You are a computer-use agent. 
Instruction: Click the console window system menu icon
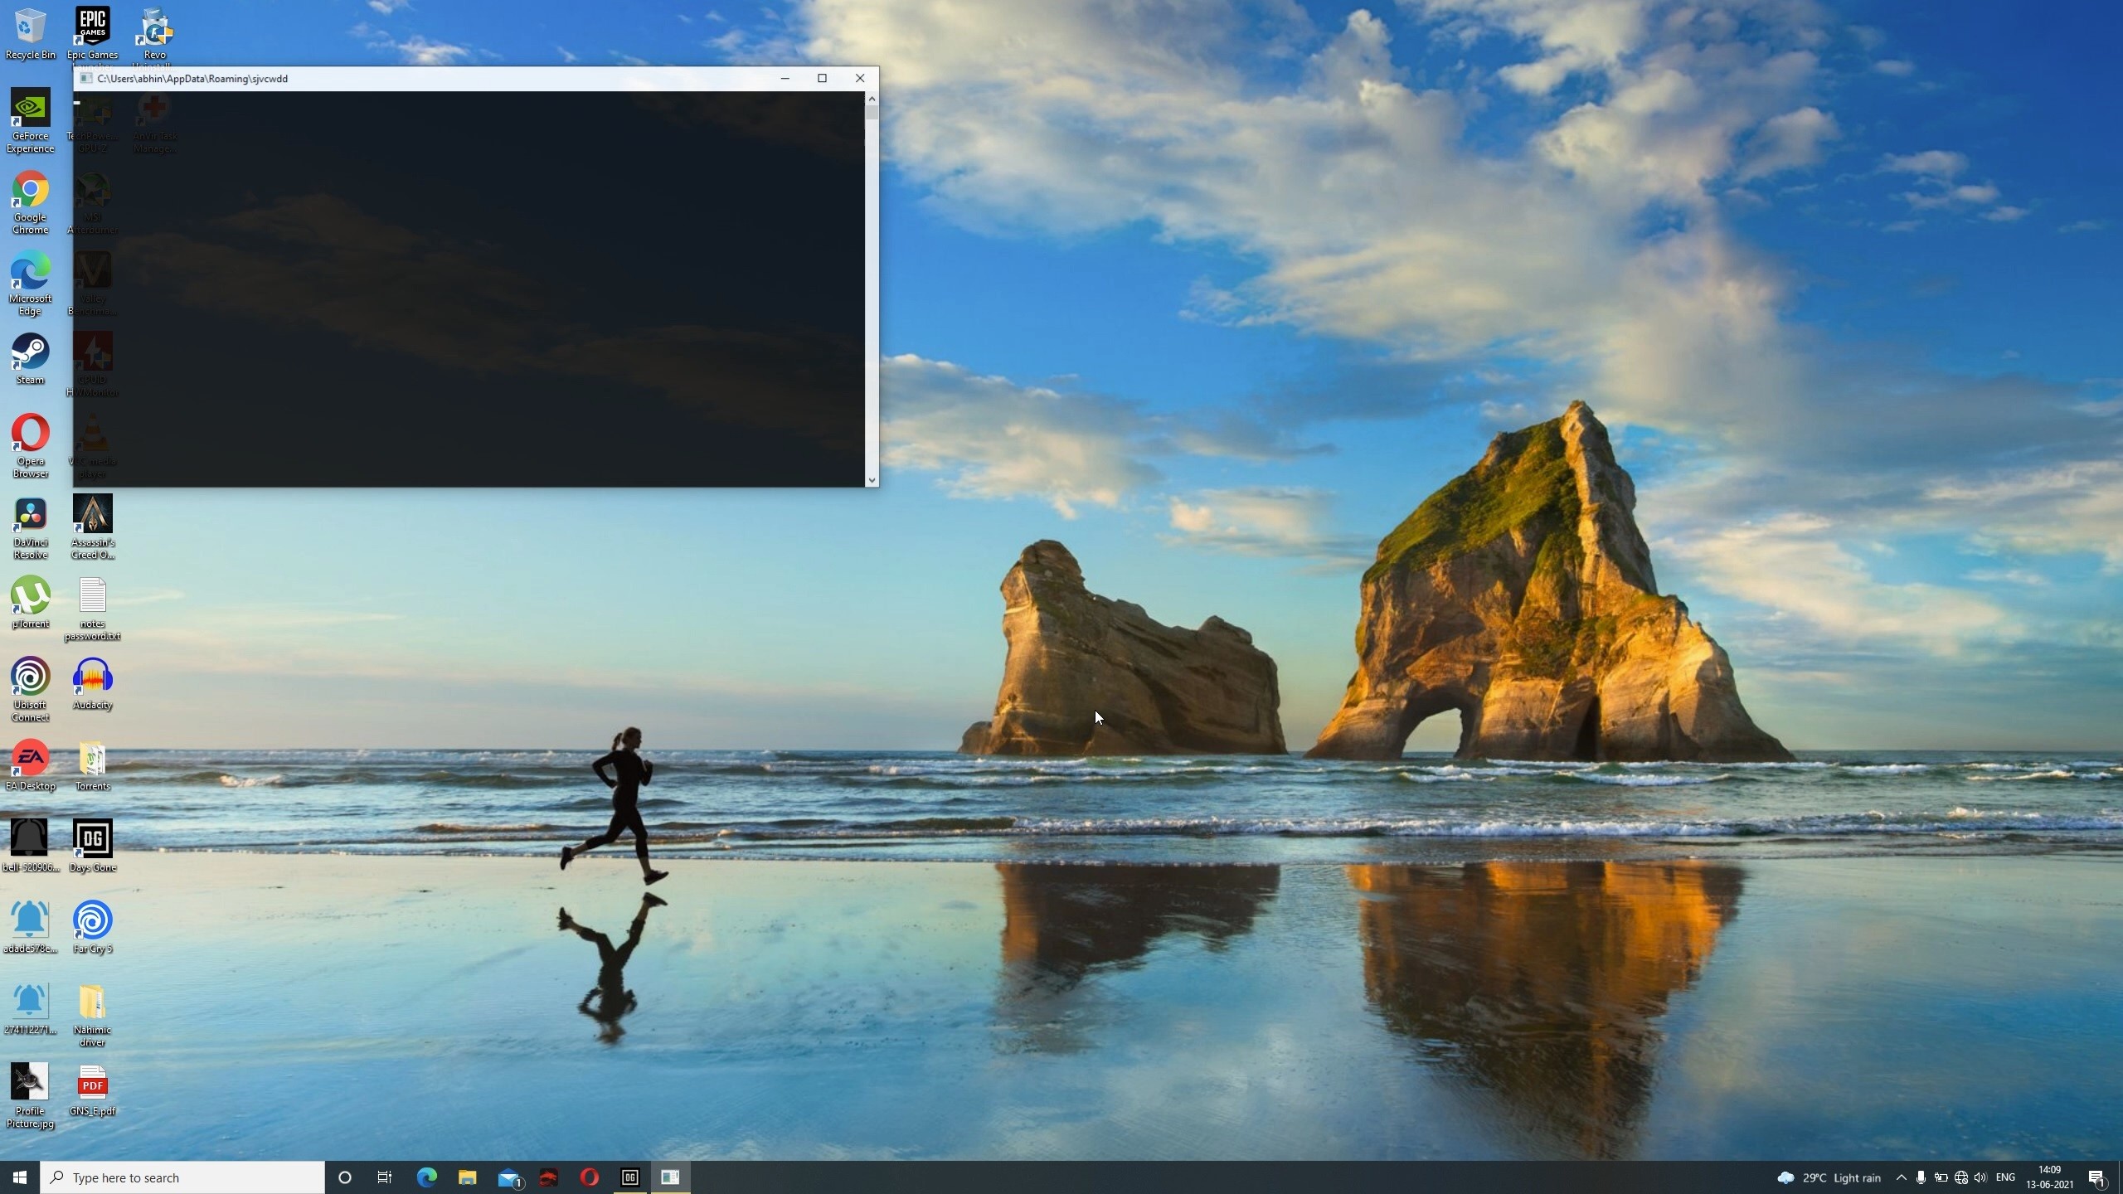[x=85, y=78]
